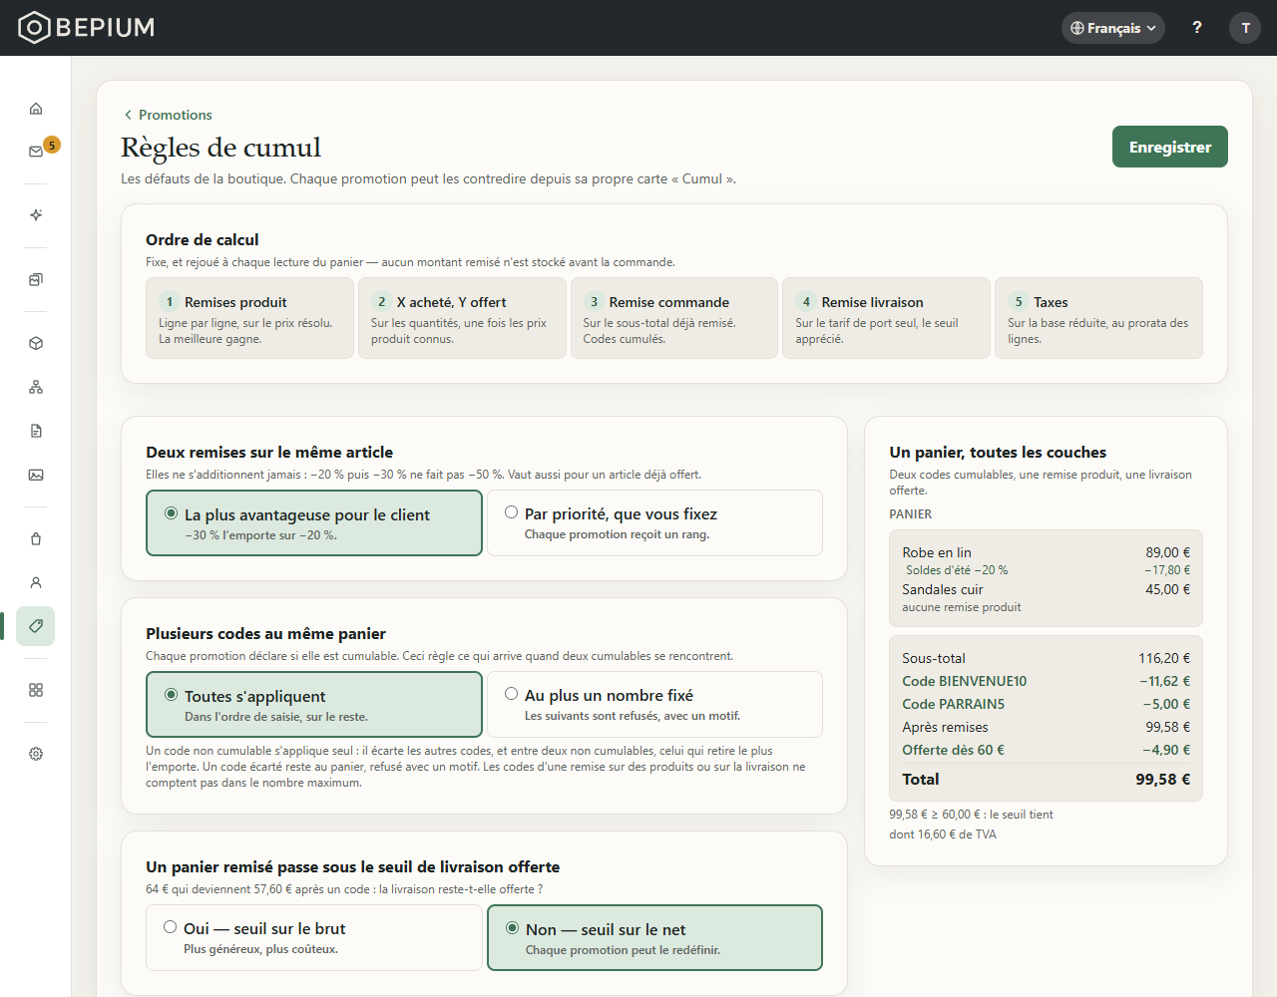Click the "Code BIENVENUE10" line in the cart
The image size is (1277, 997).
coord(1046,681)
